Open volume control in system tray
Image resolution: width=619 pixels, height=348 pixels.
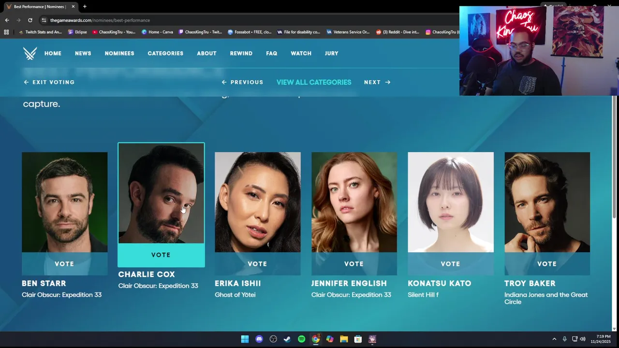coord(583,339)
